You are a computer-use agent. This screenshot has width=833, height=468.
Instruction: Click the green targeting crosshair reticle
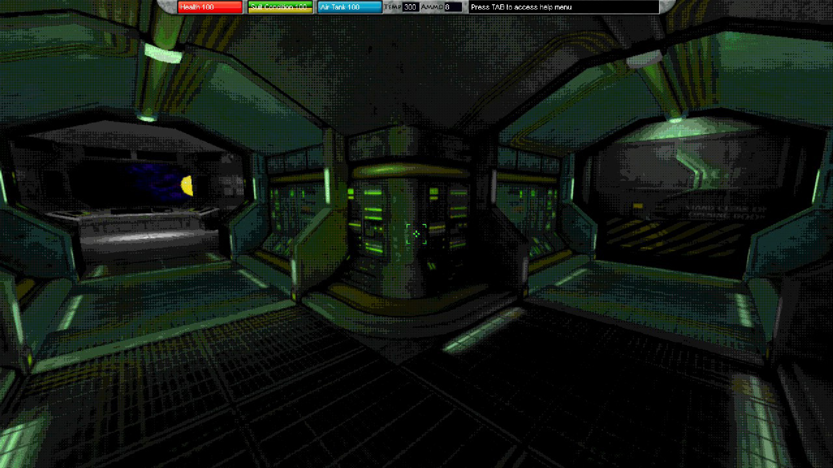[x=416, y=234]
